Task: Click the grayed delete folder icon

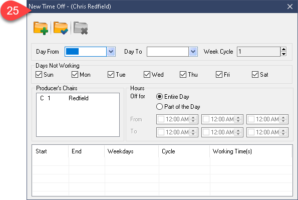Action: tap(81, 28)
